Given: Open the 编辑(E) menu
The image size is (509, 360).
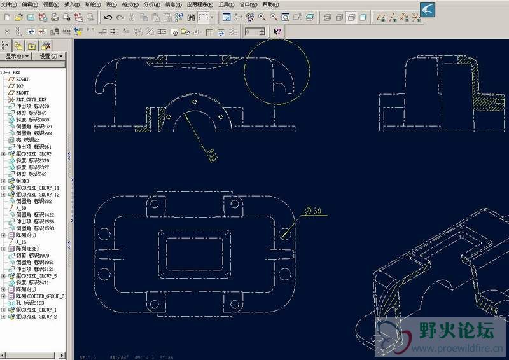Looking at the screenshot, I should click(30, 4).
